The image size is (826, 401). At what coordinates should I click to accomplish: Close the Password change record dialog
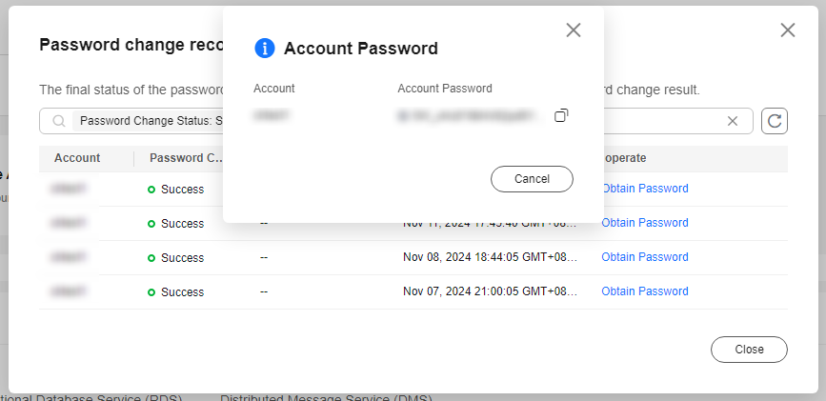coord(788,30)
